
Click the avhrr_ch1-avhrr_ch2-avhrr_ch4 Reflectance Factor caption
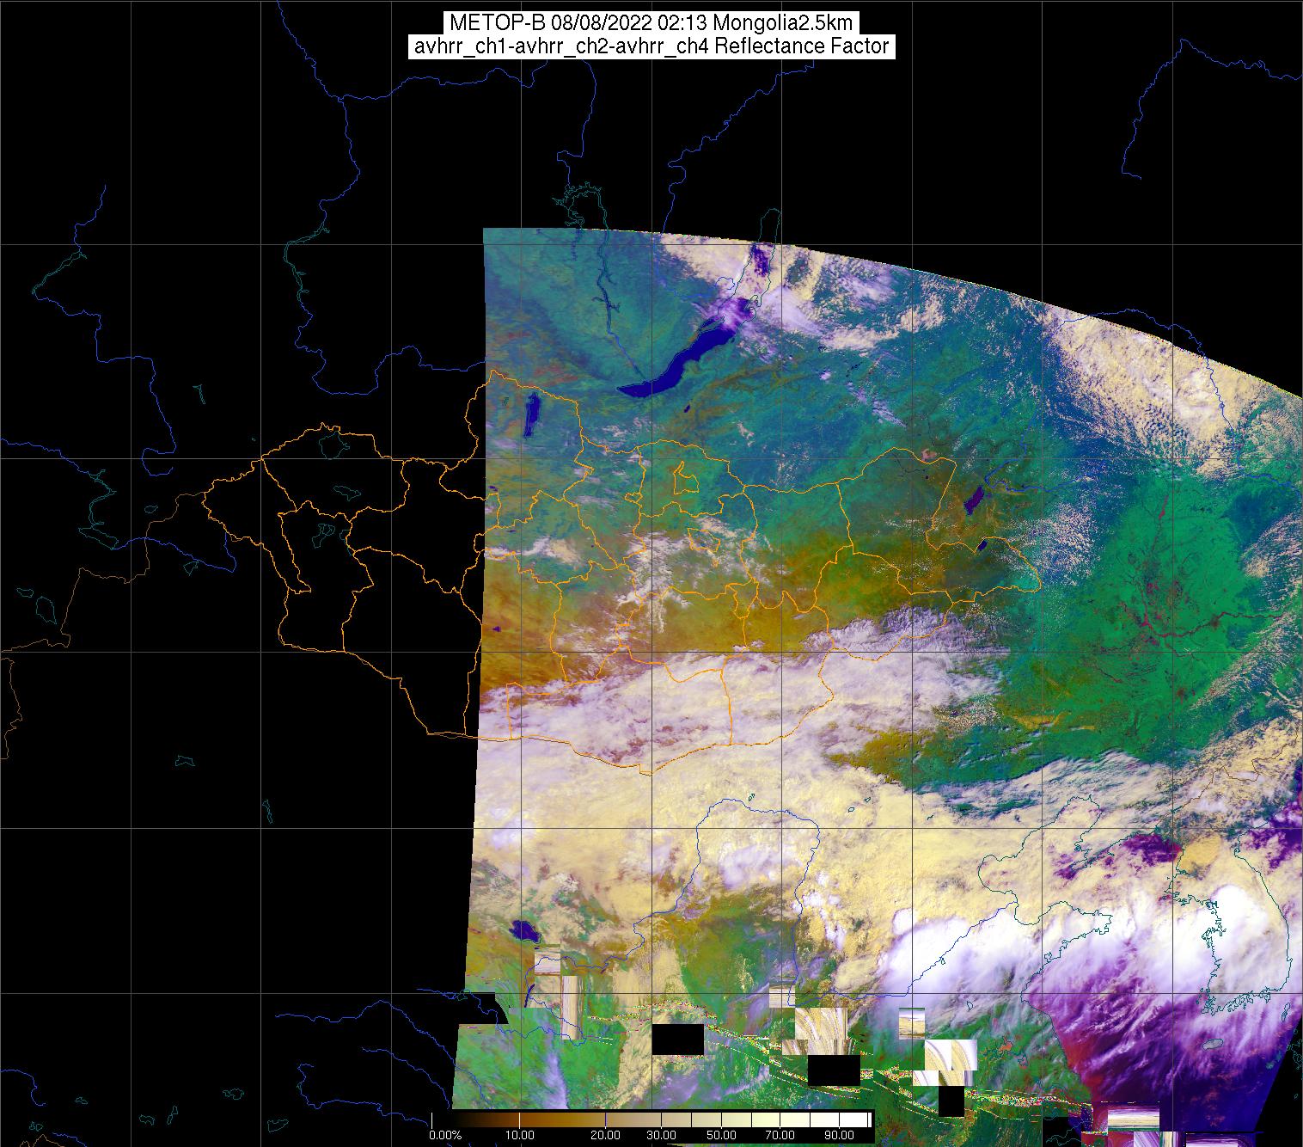(x=651, y=46)
